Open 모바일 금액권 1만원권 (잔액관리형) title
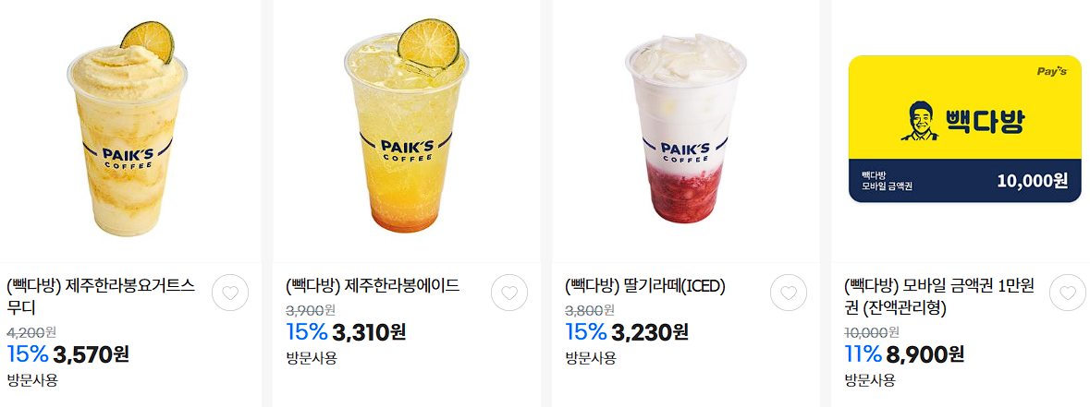The image size is (1090, 407). [x=939, y=296]
